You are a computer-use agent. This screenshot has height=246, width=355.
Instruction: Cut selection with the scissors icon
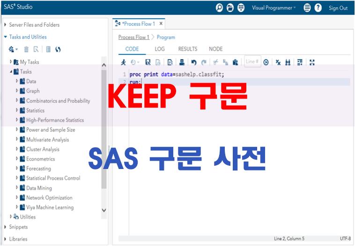click(x=215, y=62)
